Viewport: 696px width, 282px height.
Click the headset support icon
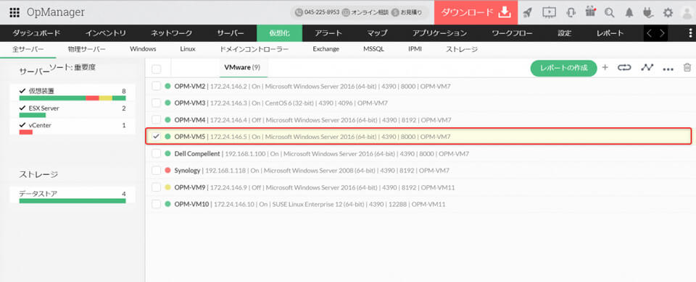click(571, 13)
